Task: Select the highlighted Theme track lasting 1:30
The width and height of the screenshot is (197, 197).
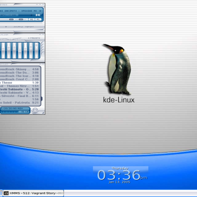Action: [19, 83]
